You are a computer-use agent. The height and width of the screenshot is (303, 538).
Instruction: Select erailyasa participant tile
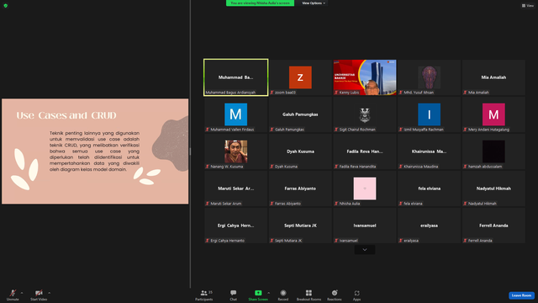(x=430, y=226)
